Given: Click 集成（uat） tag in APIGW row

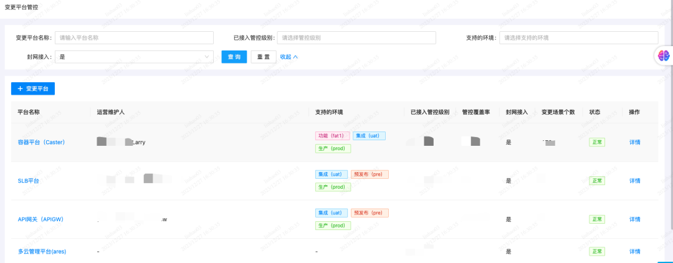Looking at the screenshot, I should point(332,213).
